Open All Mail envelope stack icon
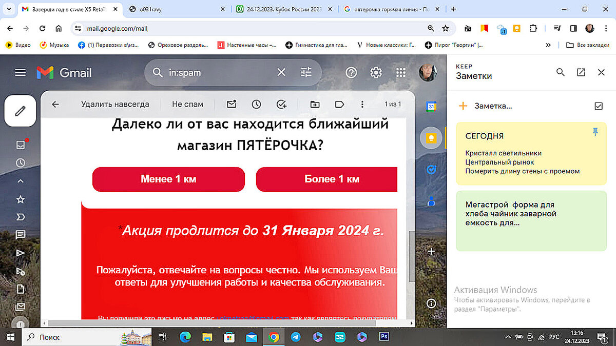 click(x=21, y=307)
